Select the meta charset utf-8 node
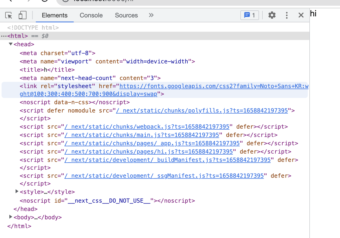 pos(58,53)
